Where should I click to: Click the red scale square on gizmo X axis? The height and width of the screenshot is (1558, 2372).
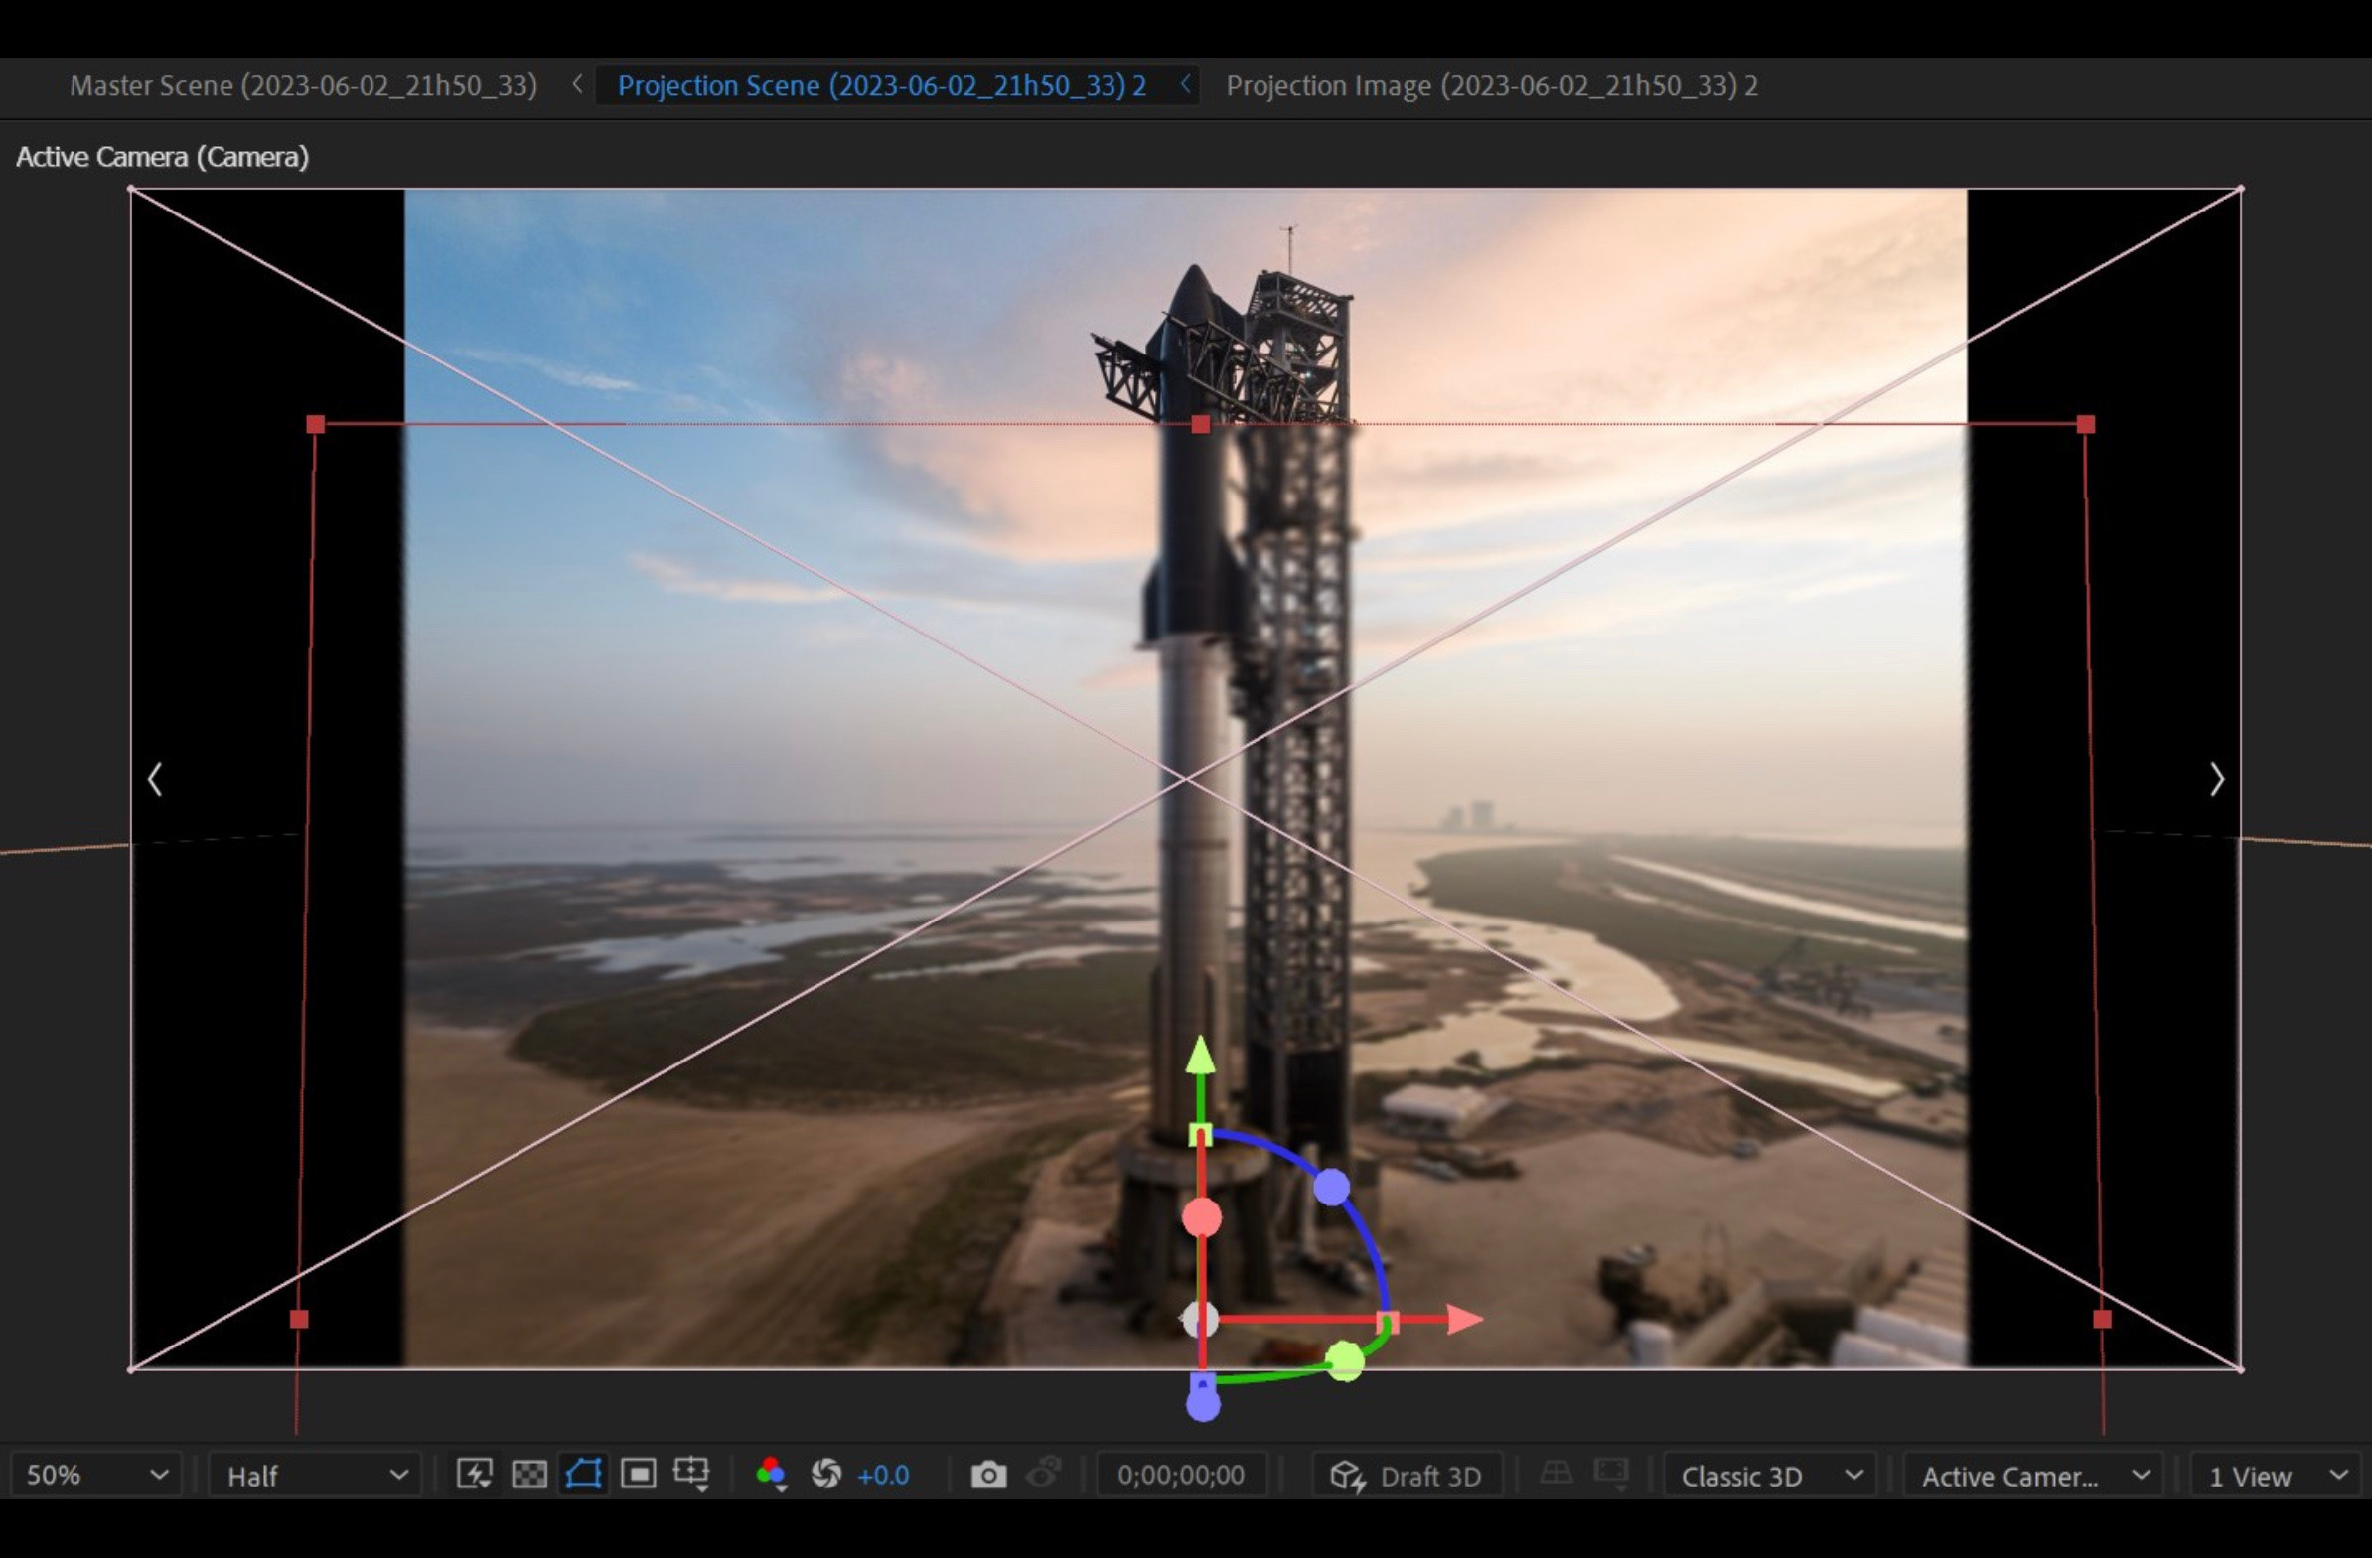point(1388,1321)
